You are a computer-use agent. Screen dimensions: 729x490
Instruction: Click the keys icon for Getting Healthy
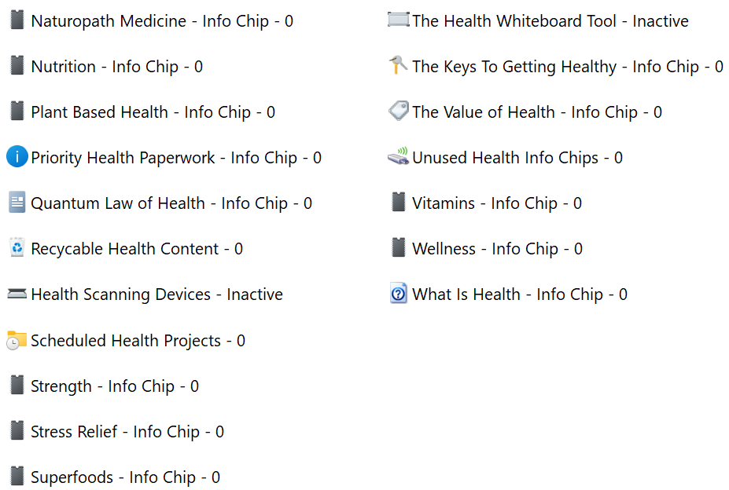[398, 66]
